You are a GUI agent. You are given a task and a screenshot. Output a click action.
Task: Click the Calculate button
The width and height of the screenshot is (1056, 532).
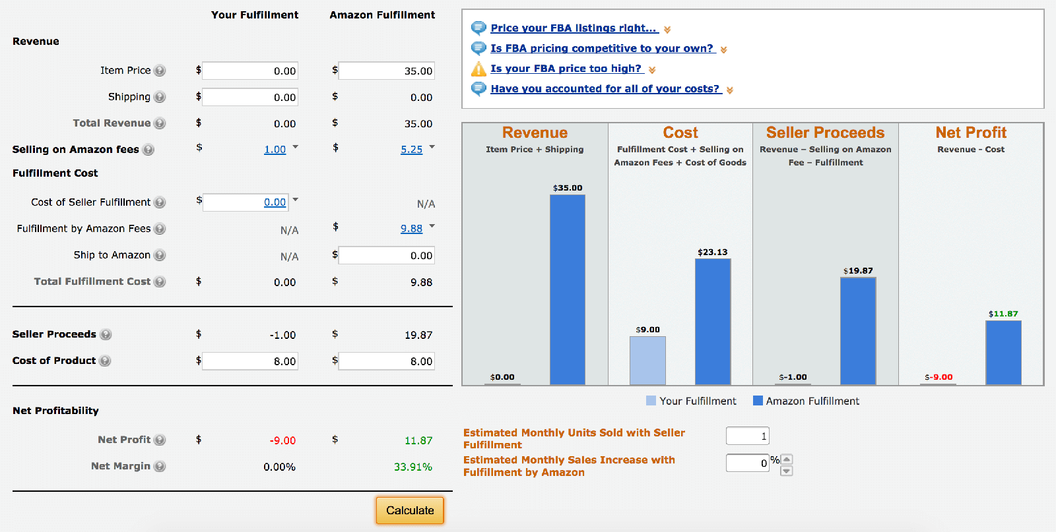(x=410, y=510)
